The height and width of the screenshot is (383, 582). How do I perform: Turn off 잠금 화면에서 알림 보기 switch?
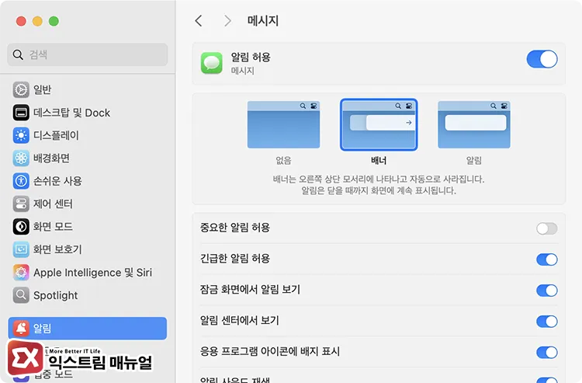[x=547, y=290]
